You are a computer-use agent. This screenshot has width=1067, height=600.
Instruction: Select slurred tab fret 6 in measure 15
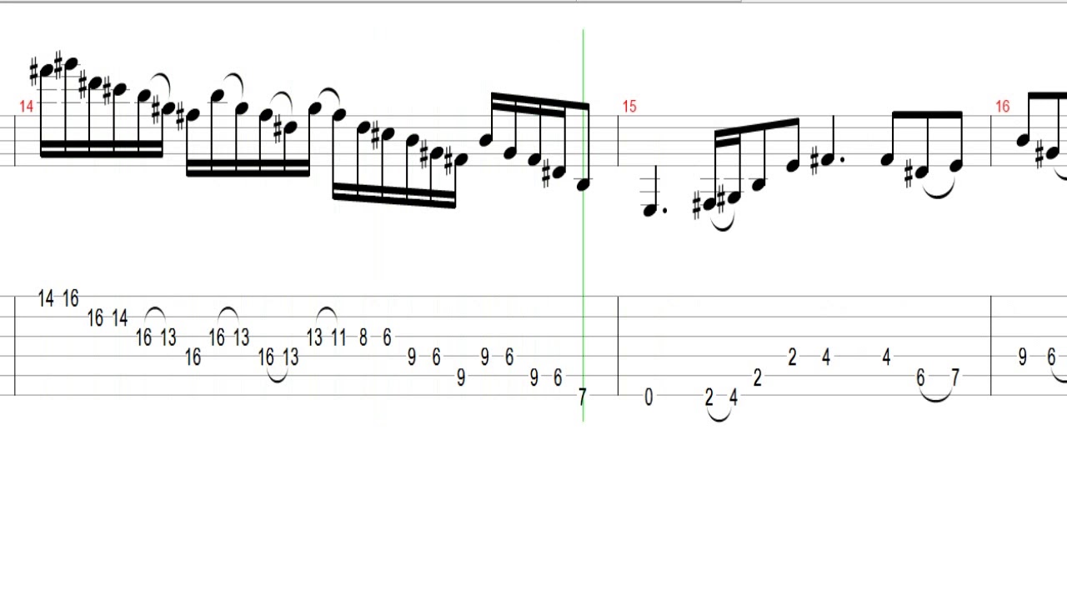921,378
